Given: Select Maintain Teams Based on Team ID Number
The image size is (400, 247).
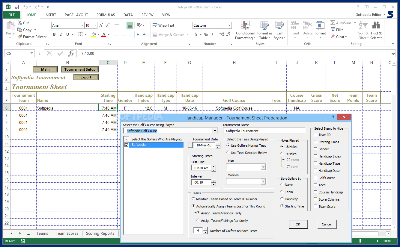Looking at the screenshot, I should pos(193,199).
